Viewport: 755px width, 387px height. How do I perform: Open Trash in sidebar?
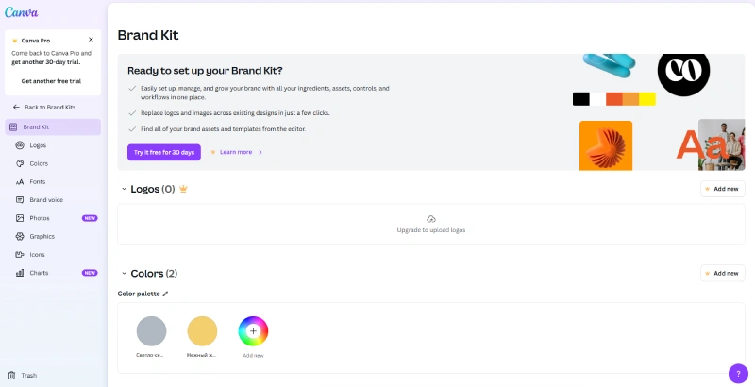[29, 376]
